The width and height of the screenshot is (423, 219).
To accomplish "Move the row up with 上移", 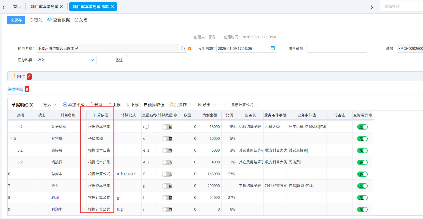I will pos(114,105).
